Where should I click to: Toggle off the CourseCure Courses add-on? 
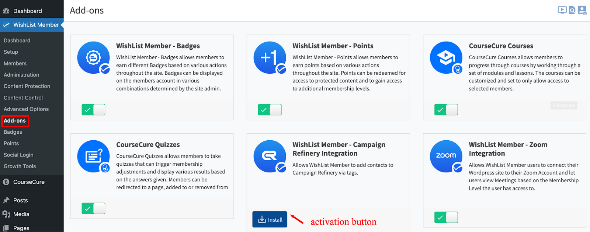[x=446, y=110]
